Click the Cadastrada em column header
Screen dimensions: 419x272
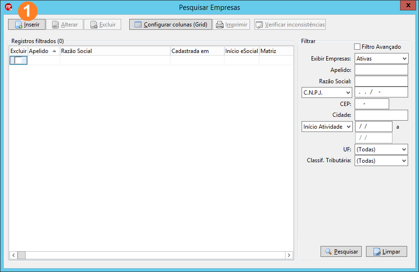[197, 51]
